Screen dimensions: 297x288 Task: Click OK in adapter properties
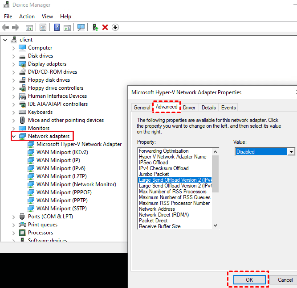click(x=249, y=280)
